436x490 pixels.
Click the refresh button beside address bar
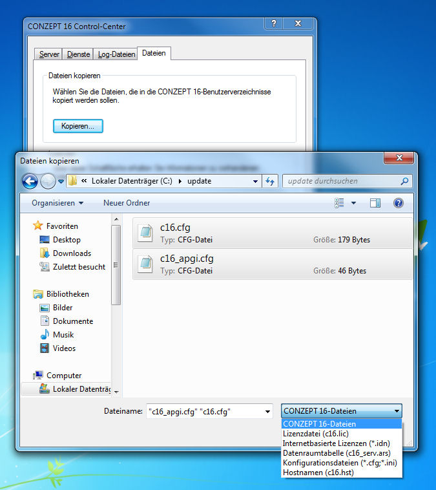point(270,182)
